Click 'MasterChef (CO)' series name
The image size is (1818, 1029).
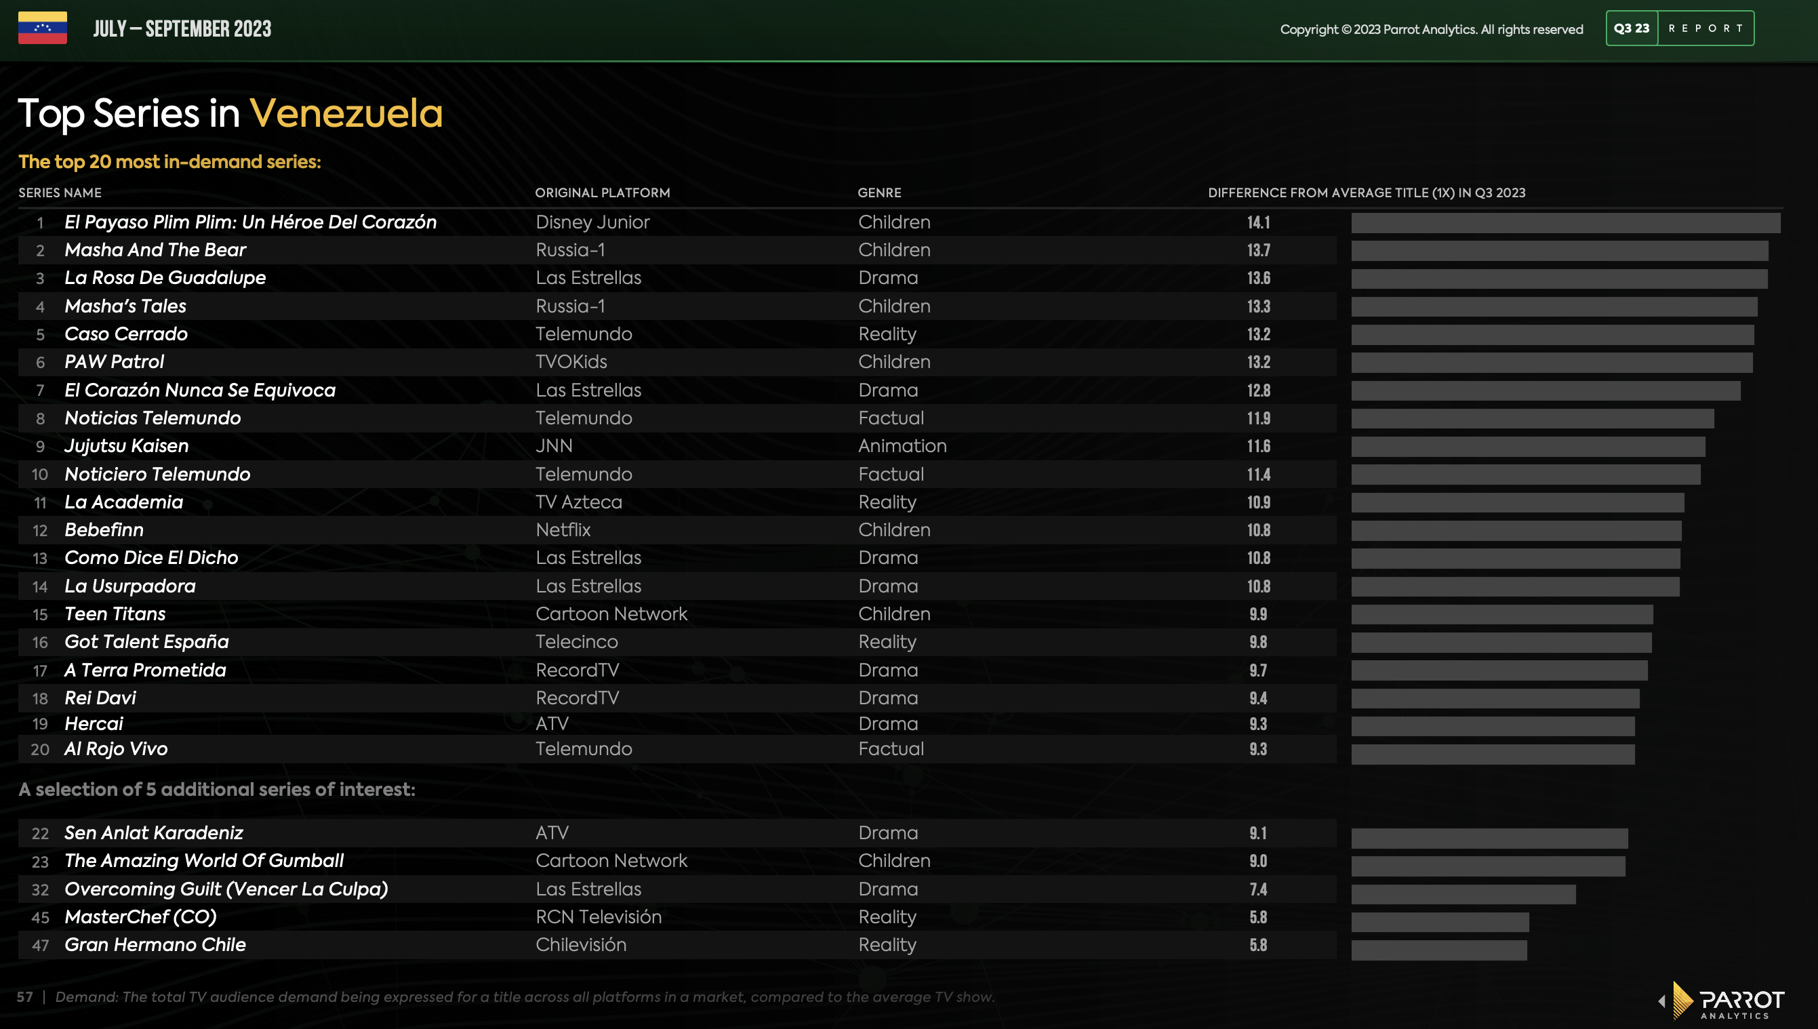pos(140,916)
